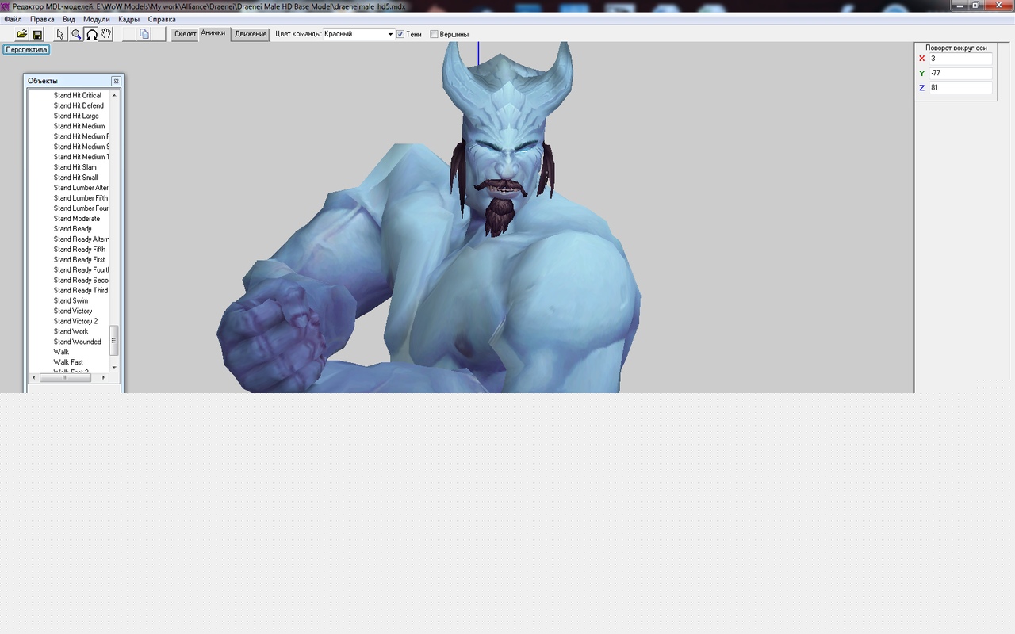Click the Save floppy disk icon

[37, 34]
